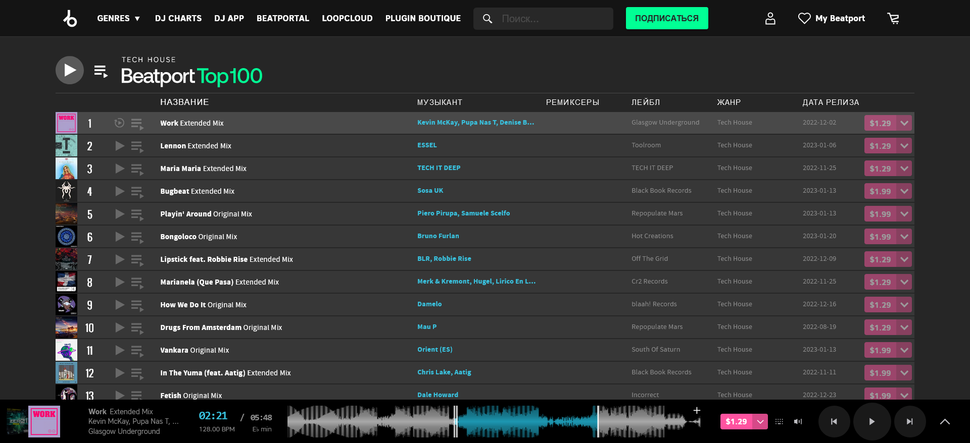The height and width of the screenshot is (443, 970).
Task: Play How We Do It Original Mix
Action: [120, 305]
